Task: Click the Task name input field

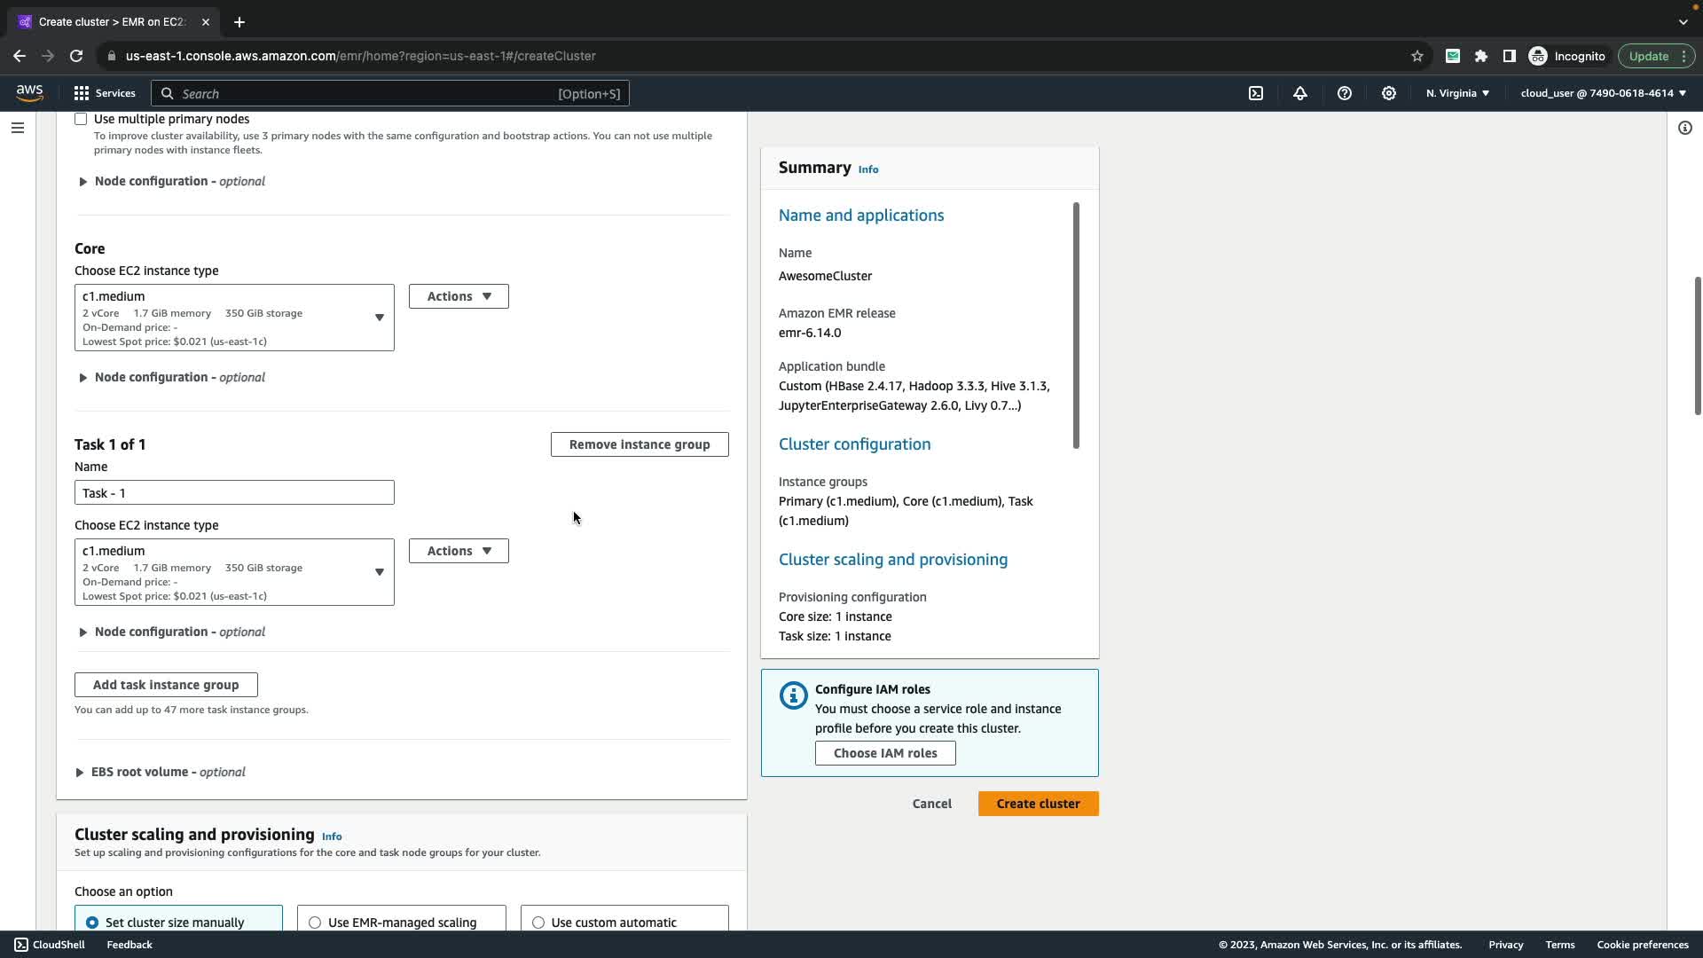Action: click(x=234, y=493)
